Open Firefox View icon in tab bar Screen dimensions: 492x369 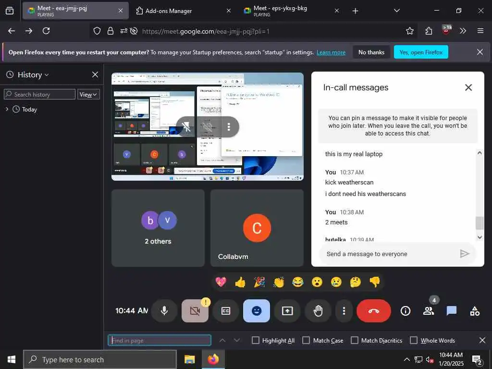(10, 11)
